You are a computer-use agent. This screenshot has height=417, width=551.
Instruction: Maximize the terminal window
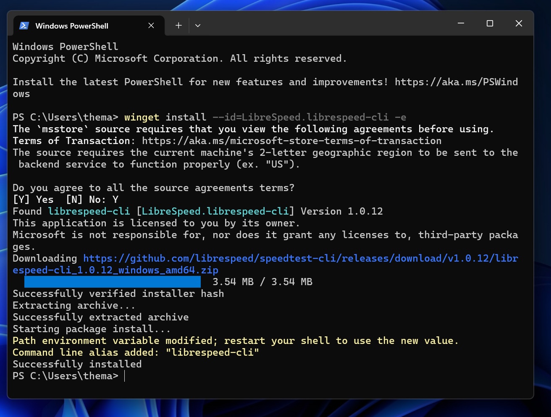click(x=490, y=24)
